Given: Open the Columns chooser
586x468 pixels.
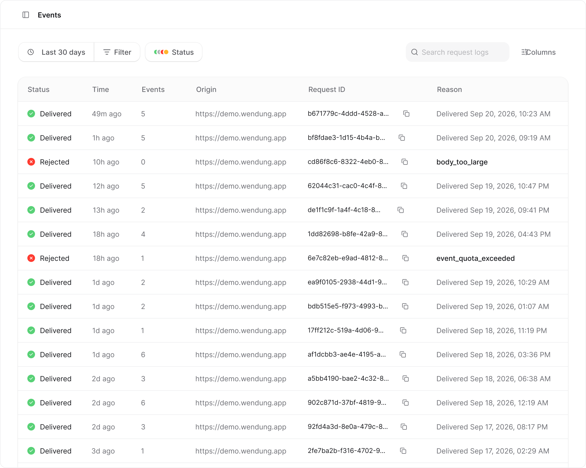Looking at the screenshot, I should coord(538,52).
